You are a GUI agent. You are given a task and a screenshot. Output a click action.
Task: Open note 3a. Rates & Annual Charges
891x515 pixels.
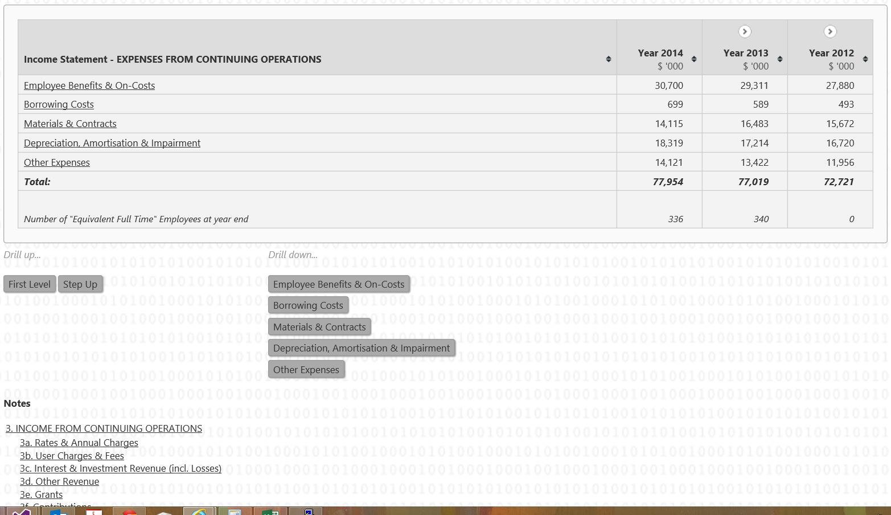point(79,443)
